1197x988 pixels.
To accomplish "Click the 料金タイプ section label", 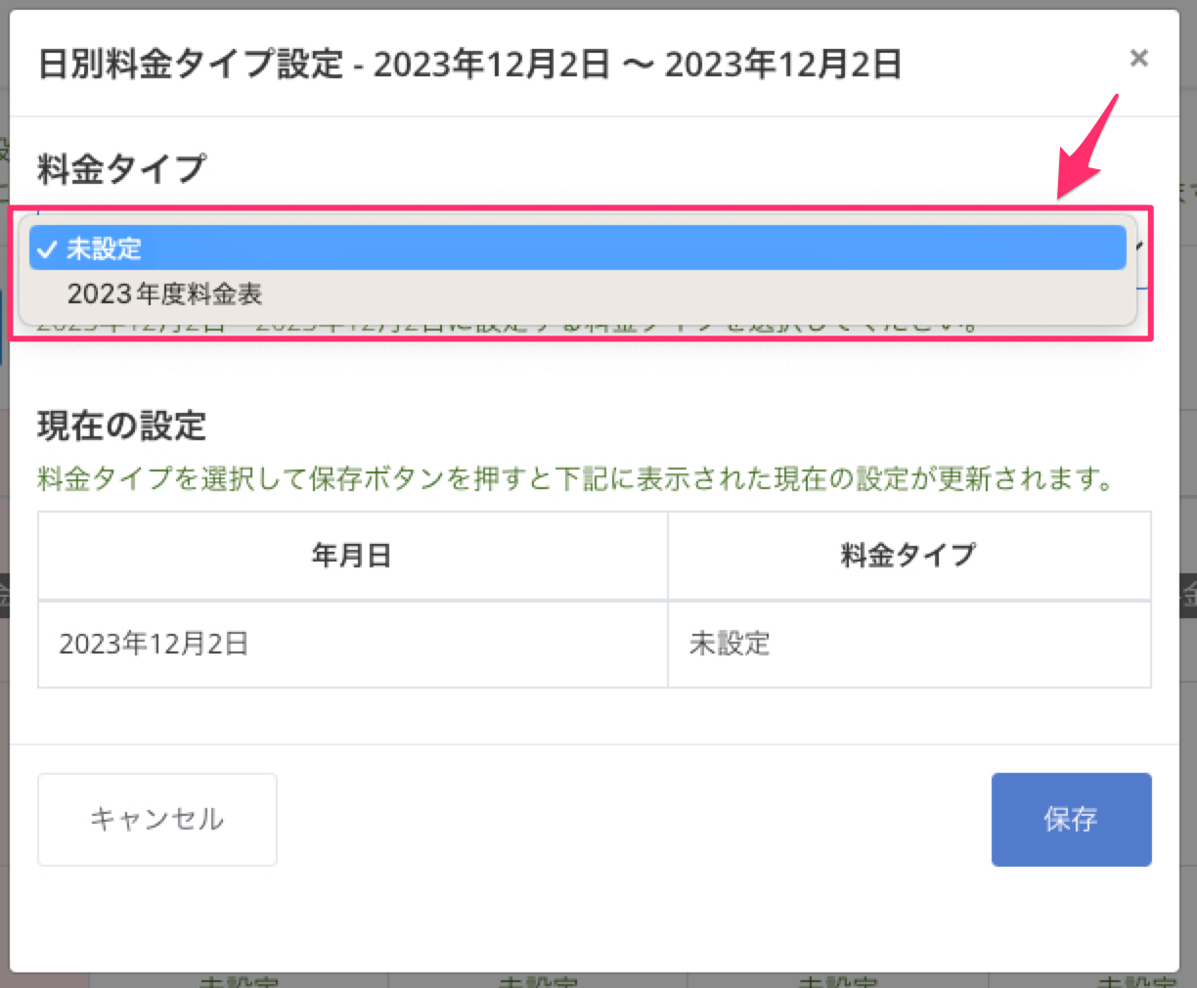I will point(121,168).
